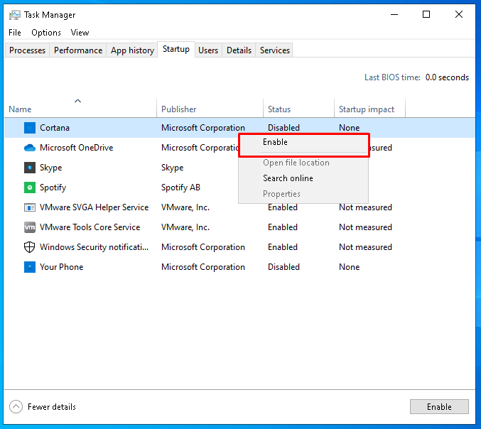Open the Options menu
Image resolution: width=481 pixels, height=429 pixels.
coord(46,33)
